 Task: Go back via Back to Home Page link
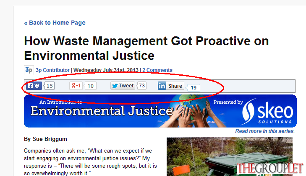coord(55,23)
